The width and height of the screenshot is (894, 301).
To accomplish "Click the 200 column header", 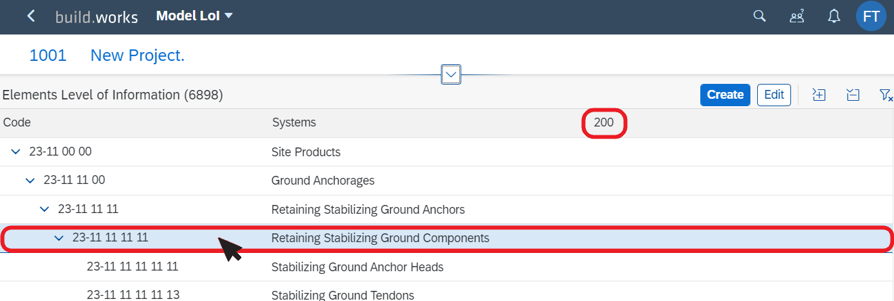I will coord(603,123).
